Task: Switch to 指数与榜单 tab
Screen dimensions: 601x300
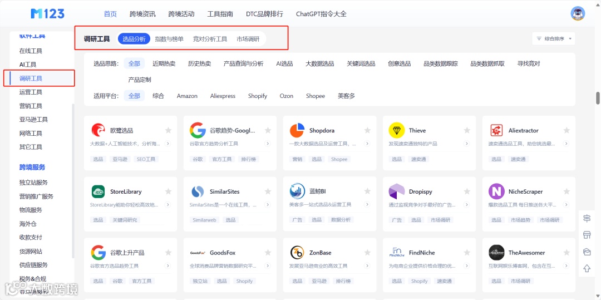Action: coord(169,39)
